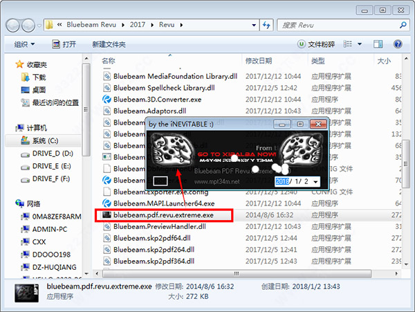Click the 新建文件夹 button
The width and height of the screenshot is (415, 312).
[109, 44]
